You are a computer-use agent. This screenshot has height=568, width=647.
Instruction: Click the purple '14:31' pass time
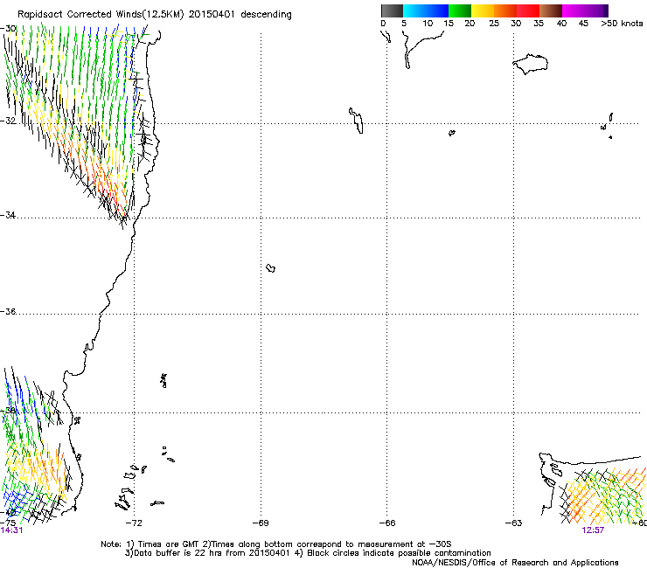12,530
